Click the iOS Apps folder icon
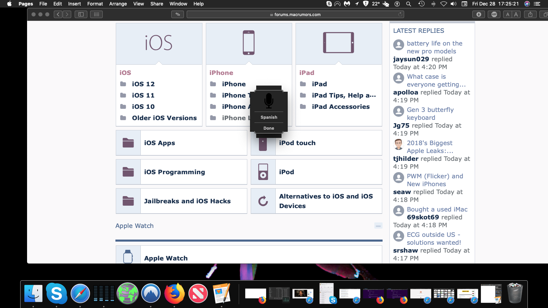 (x=128, y=143)
